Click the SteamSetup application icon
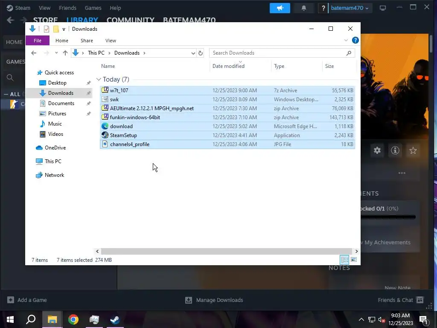This screenshot has height=328, width=437. (x=105, y=135)
